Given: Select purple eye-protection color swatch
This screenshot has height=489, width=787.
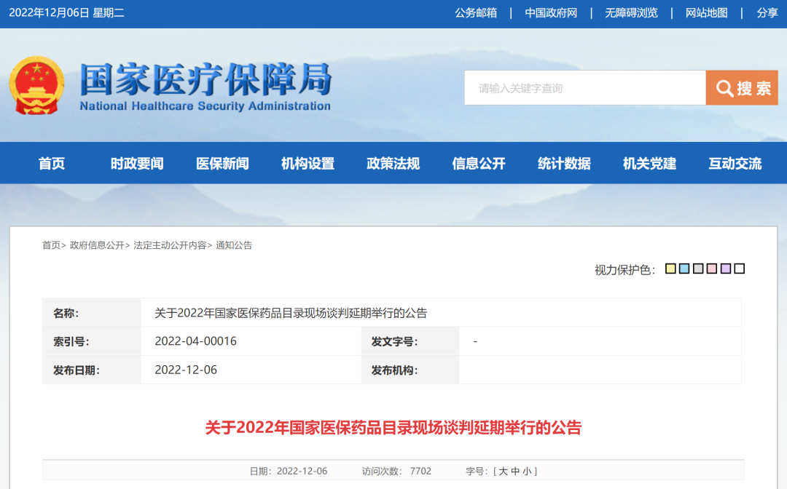Looking at the screenshot, I should pyautogui.click(x=726, y=269).
